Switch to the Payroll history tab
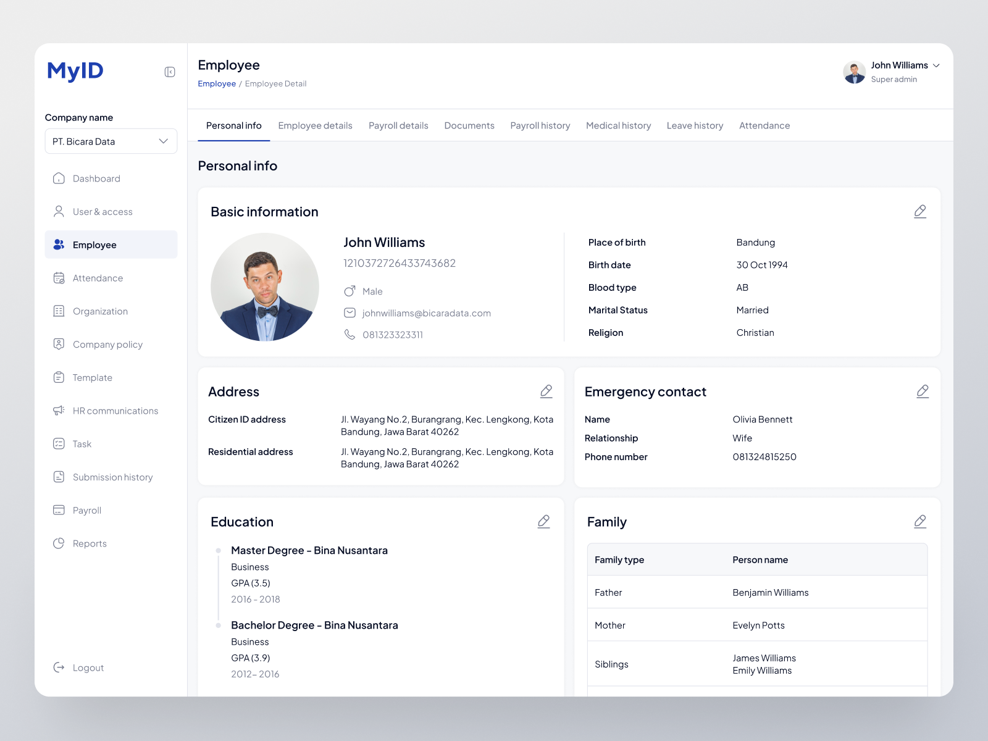988x741 pixels. tap(540, 125)
